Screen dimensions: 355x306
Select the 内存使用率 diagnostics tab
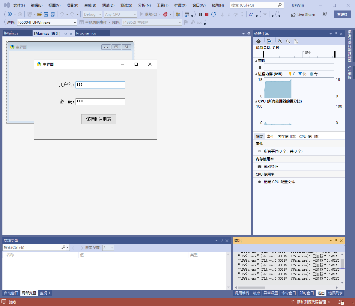click(x=287, y=136)
